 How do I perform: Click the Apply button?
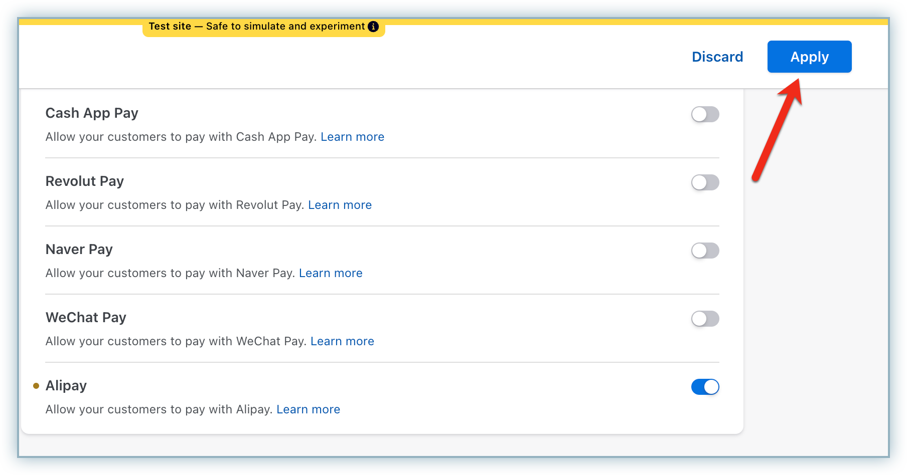(x=809, y=57)
